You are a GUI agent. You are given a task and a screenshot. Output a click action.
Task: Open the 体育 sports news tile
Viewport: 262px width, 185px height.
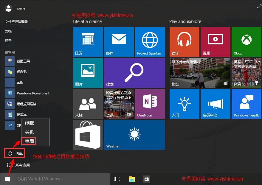coord(247,73)
